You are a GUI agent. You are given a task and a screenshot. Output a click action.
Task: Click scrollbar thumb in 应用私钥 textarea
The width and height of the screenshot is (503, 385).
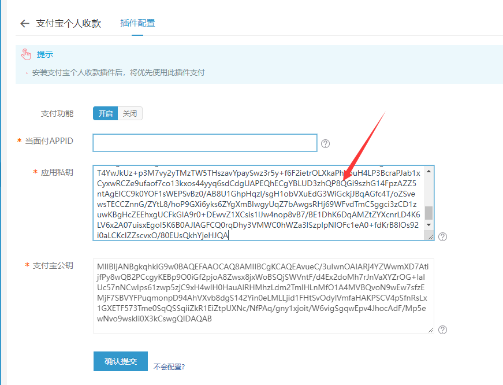pos(429,213)
